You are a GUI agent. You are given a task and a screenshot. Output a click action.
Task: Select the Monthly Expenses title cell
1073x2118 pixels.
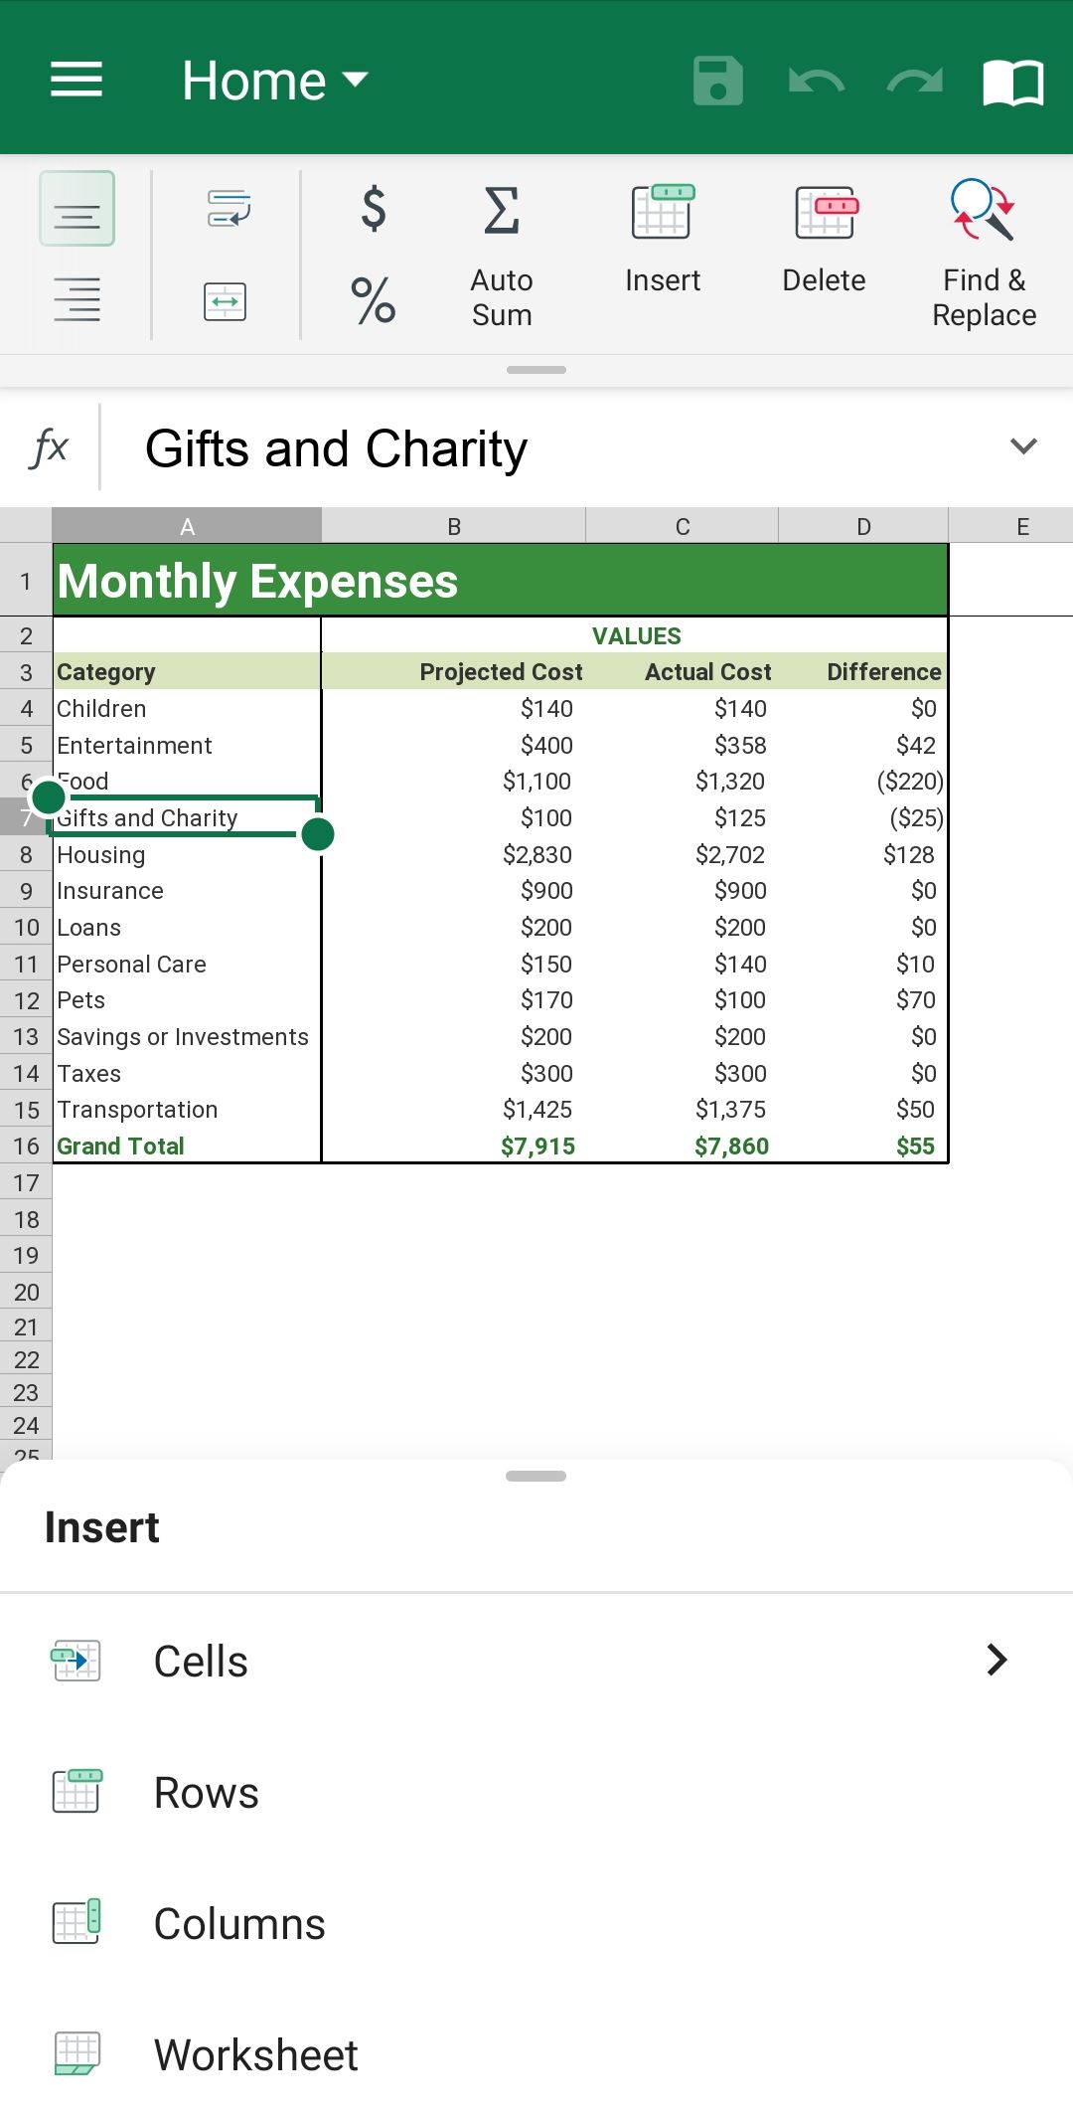501,581
